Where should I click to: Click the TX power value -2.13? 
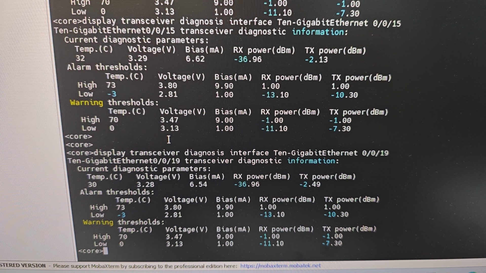coord(316,60)
